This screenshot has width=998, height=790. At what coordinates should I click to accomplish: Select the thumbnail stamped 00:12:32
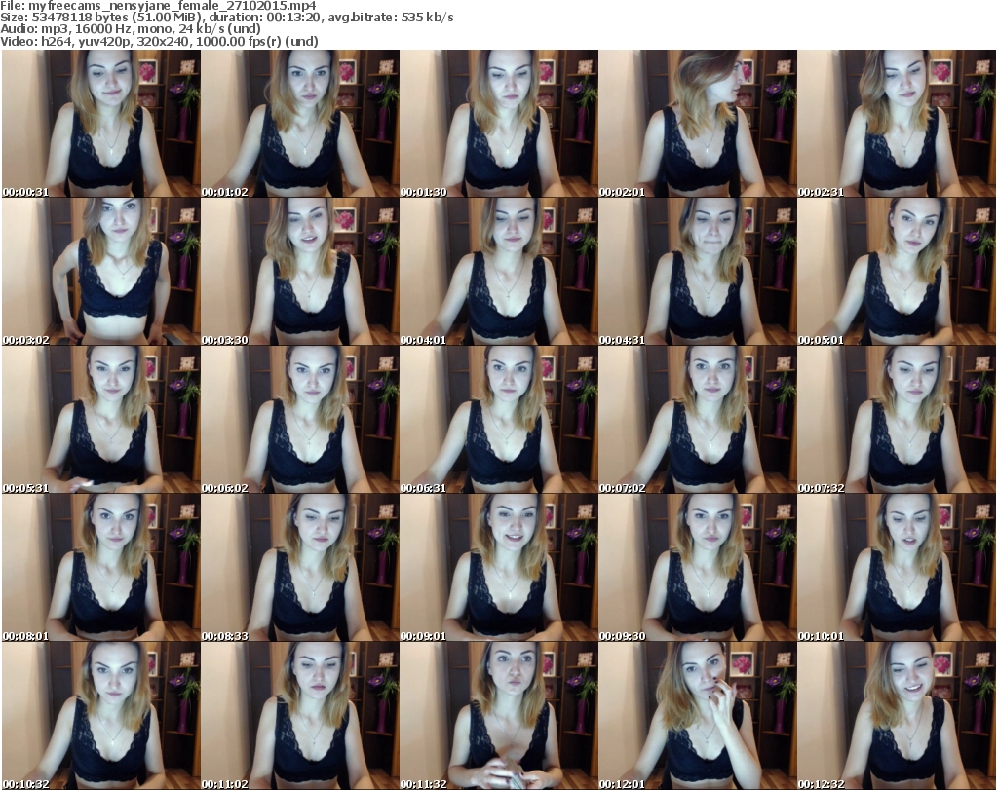point(897,716)
